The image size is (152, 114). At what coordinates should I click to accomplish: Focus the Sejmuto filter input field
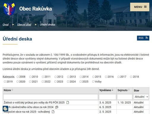pyautogui.click(x=125, y=97)
